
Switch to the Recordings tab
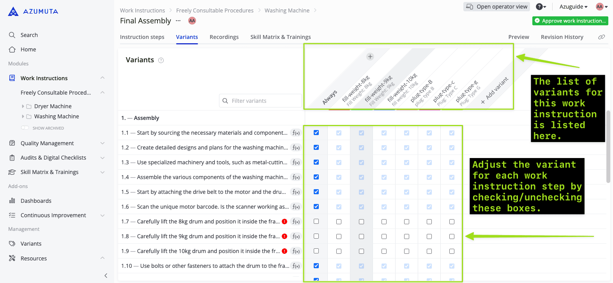[224, 37]
